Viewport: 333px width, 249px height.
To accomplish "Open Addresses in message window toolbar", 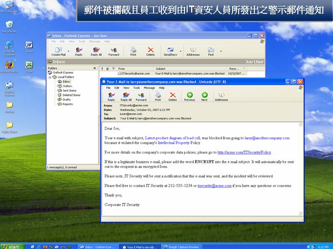I will click(x=221, y=96).
